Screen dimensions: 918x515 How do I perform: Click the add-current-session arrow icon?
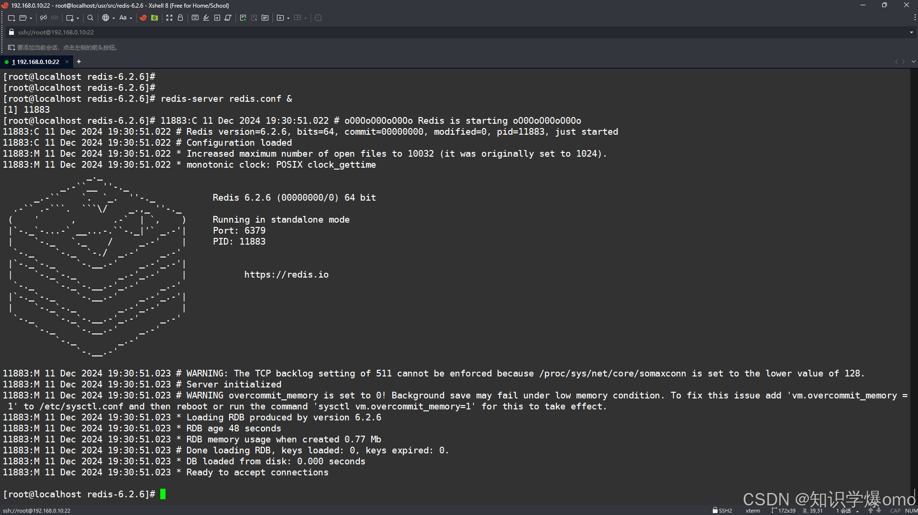click(11, 47)
